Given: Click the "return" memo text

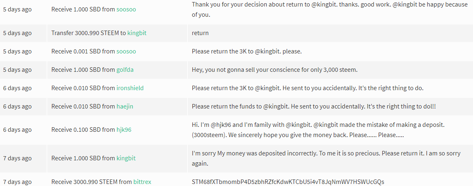Looking at the screenshot, I should [200, 33].
